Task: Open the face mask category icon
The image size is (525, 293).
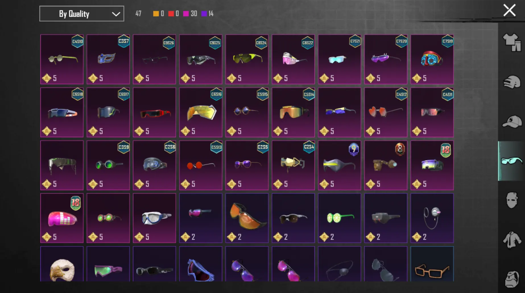Action: click(512, 200)
